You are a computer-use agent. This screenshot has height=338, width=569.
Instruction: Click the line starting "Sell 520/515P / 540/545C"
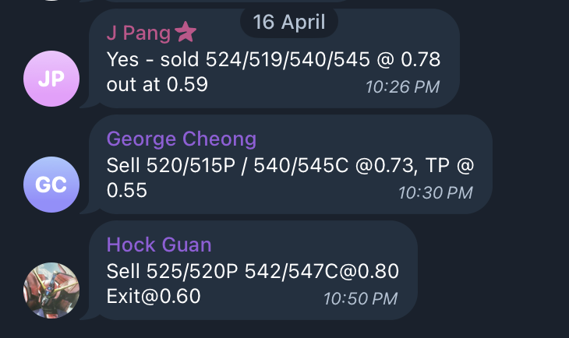click(290, 165)
